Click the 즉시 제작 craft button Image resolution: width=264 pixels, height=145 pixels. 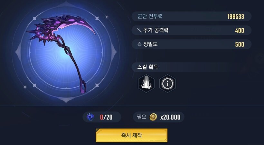point(131,135)
